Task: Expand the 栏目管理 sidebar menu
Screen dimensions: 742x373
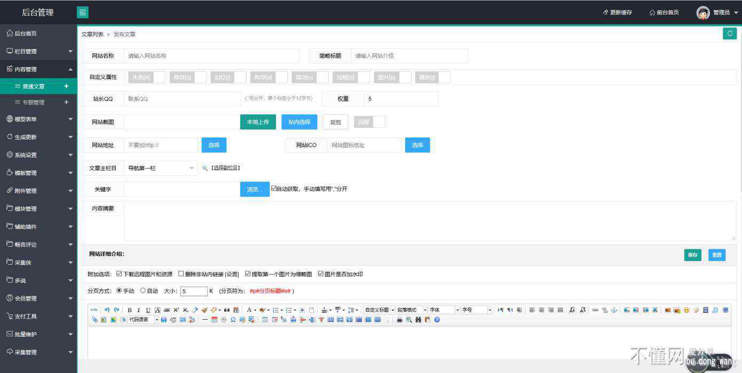Action: (38, 51)
